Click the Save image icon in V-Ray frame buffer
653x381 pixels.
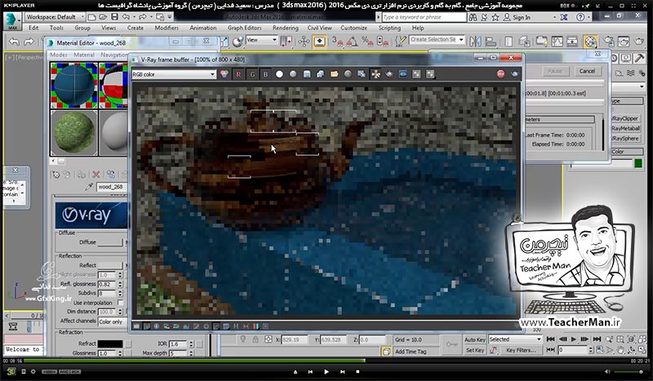pyautogui.click(x=307, y=74)
